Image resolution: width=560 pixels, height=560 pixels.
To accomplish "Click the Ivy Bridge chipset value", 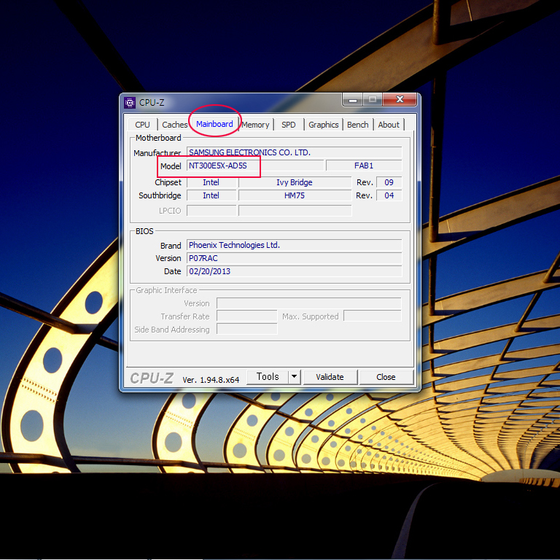I will [x=295, y=182].
